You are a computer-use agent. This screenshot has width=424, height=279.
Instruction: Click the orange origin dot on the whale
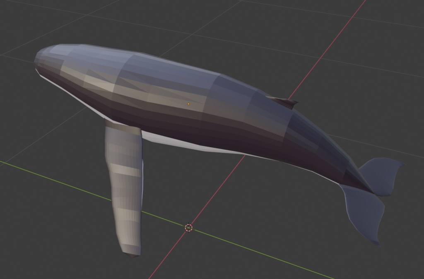tap(188, 104)
